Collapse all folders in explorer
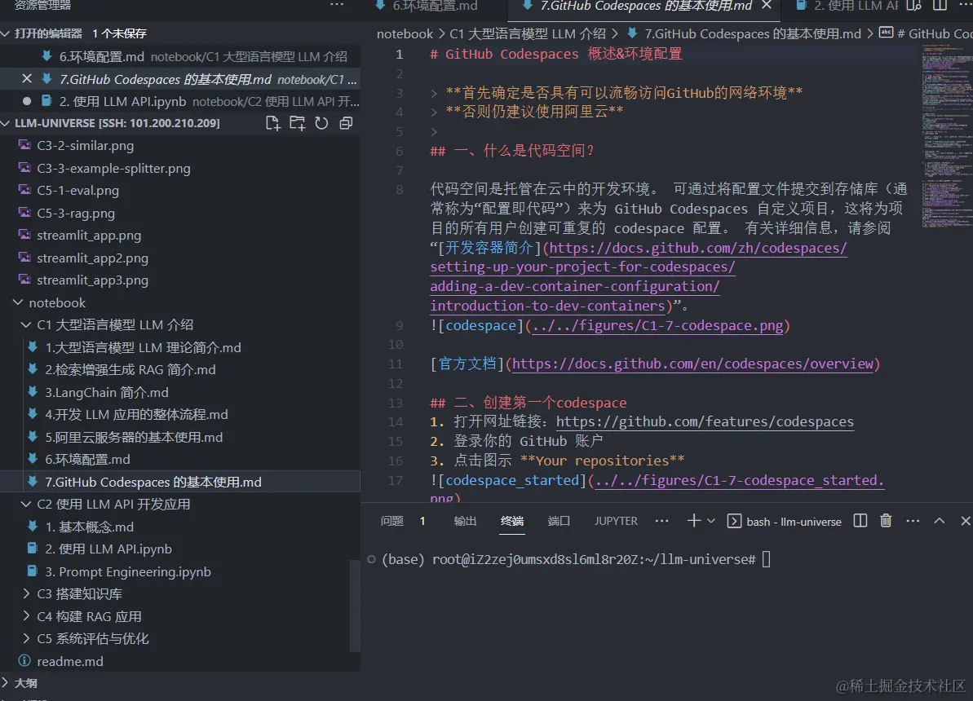 click(x=347, y=123)
